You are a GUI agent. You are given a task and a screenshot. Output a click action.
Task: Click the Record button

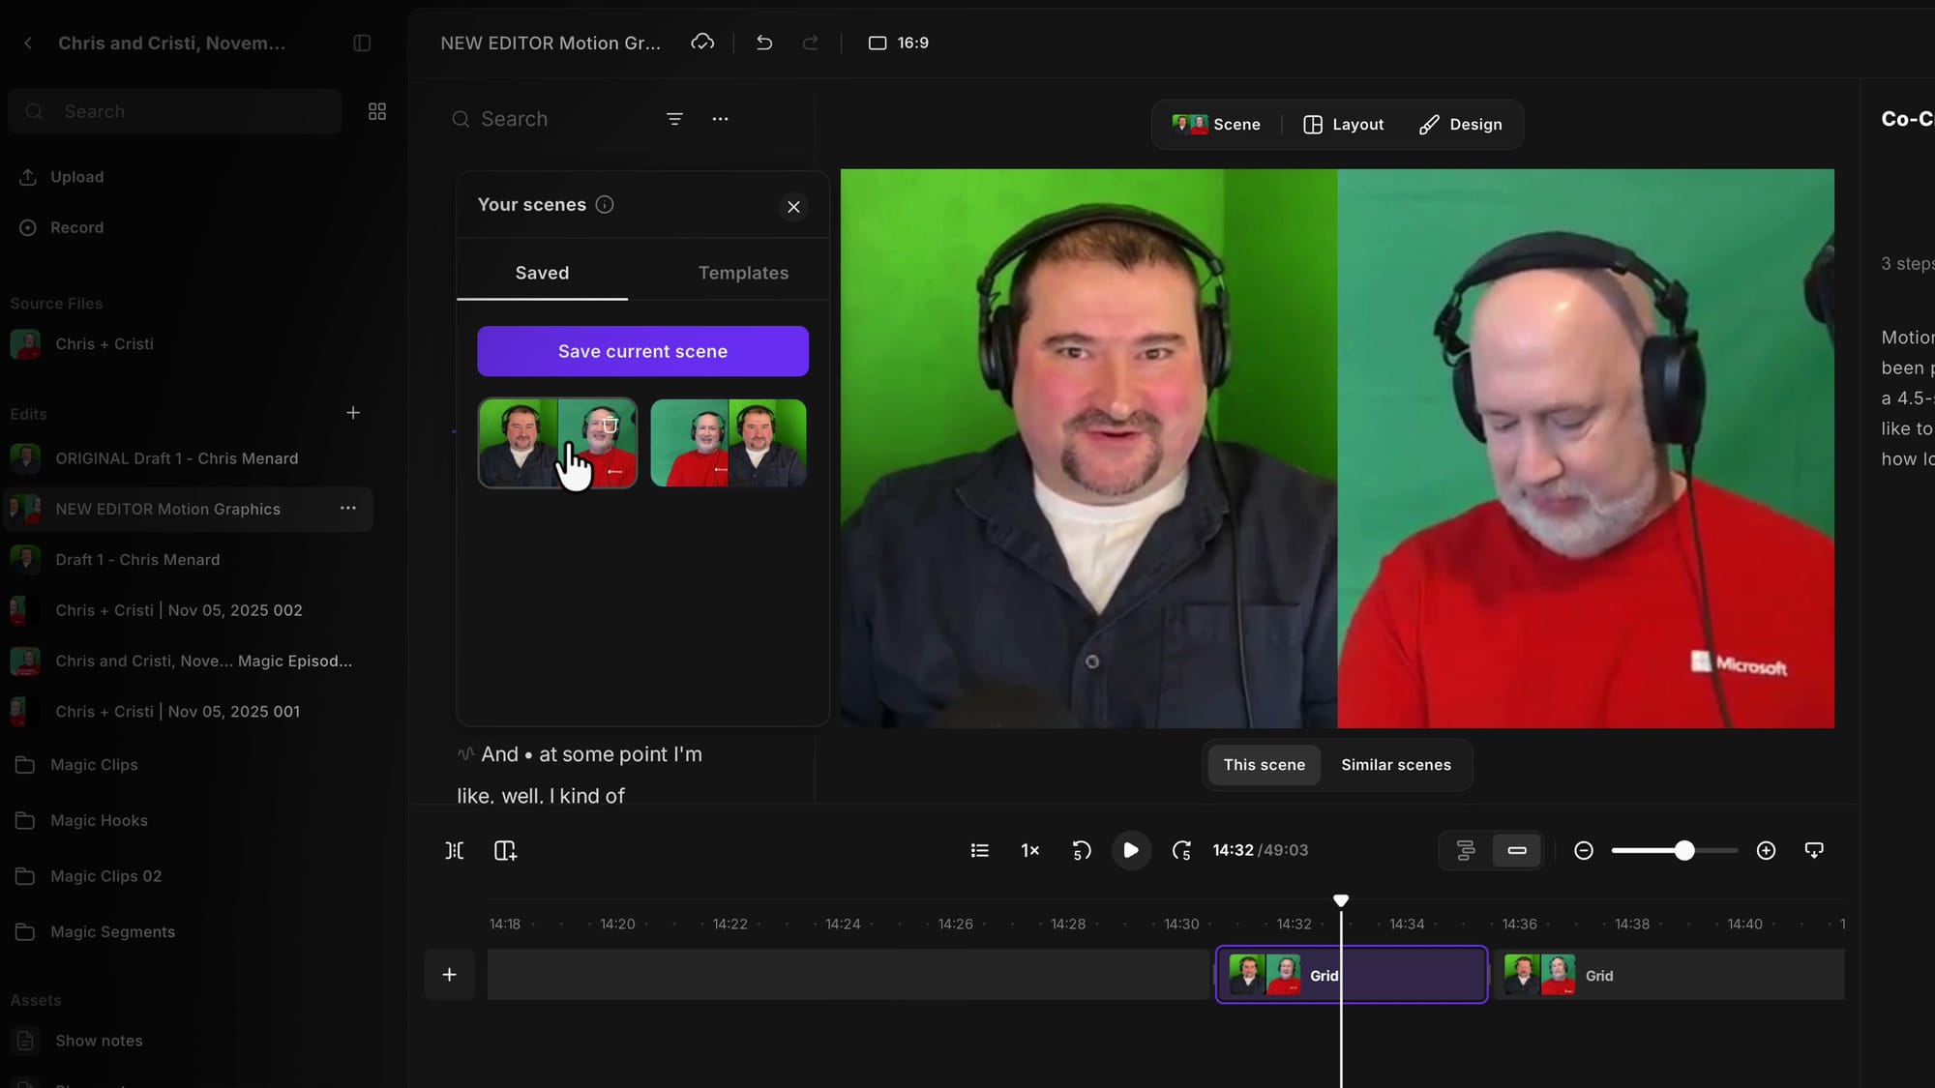[62, 227]
